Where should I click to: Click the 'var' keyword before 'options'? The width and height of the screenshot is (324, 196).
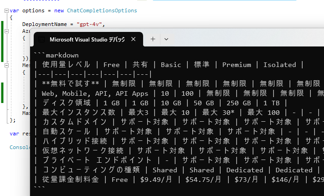(x=14, y=10)
